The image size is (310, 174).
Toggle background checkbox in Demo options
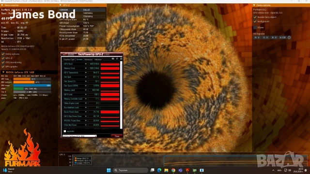[255, 21]
